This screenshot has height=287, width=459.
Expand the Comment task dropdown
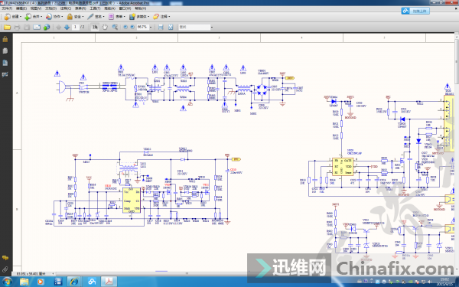161,17
